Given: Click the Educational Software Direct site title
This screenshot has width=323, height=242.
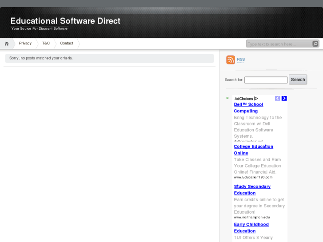Looking at the screenshot, I should tap(65, 21).
